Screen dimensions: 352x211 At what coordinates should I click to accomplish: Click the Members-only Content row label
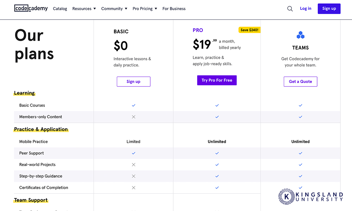(x=40, y=117)
